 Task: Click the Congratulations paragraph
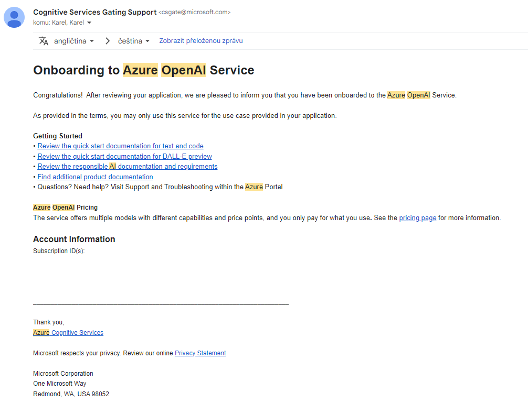point(245,95)
